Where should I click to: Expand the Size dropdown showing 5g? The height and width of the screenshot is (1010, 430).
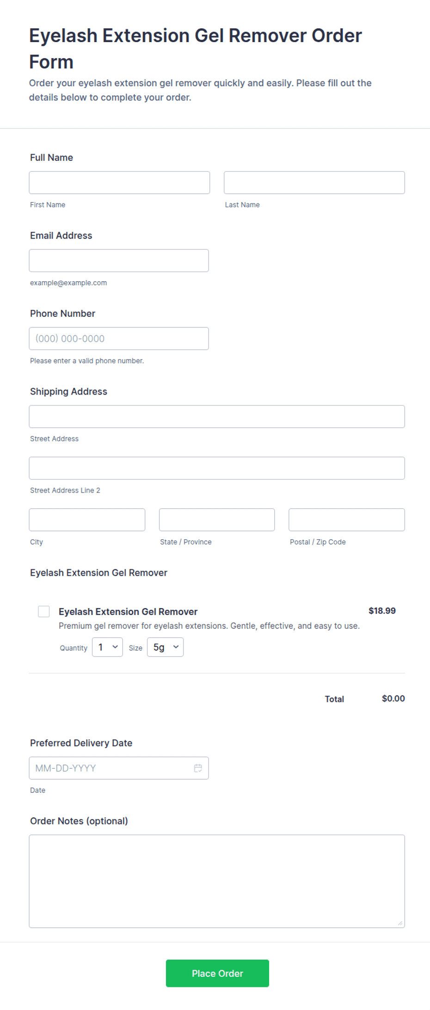[165, 647]
